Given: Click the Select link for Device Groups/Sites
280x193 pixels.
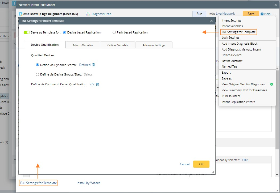Looking at the screenshot, I should [x=88, y=74].
